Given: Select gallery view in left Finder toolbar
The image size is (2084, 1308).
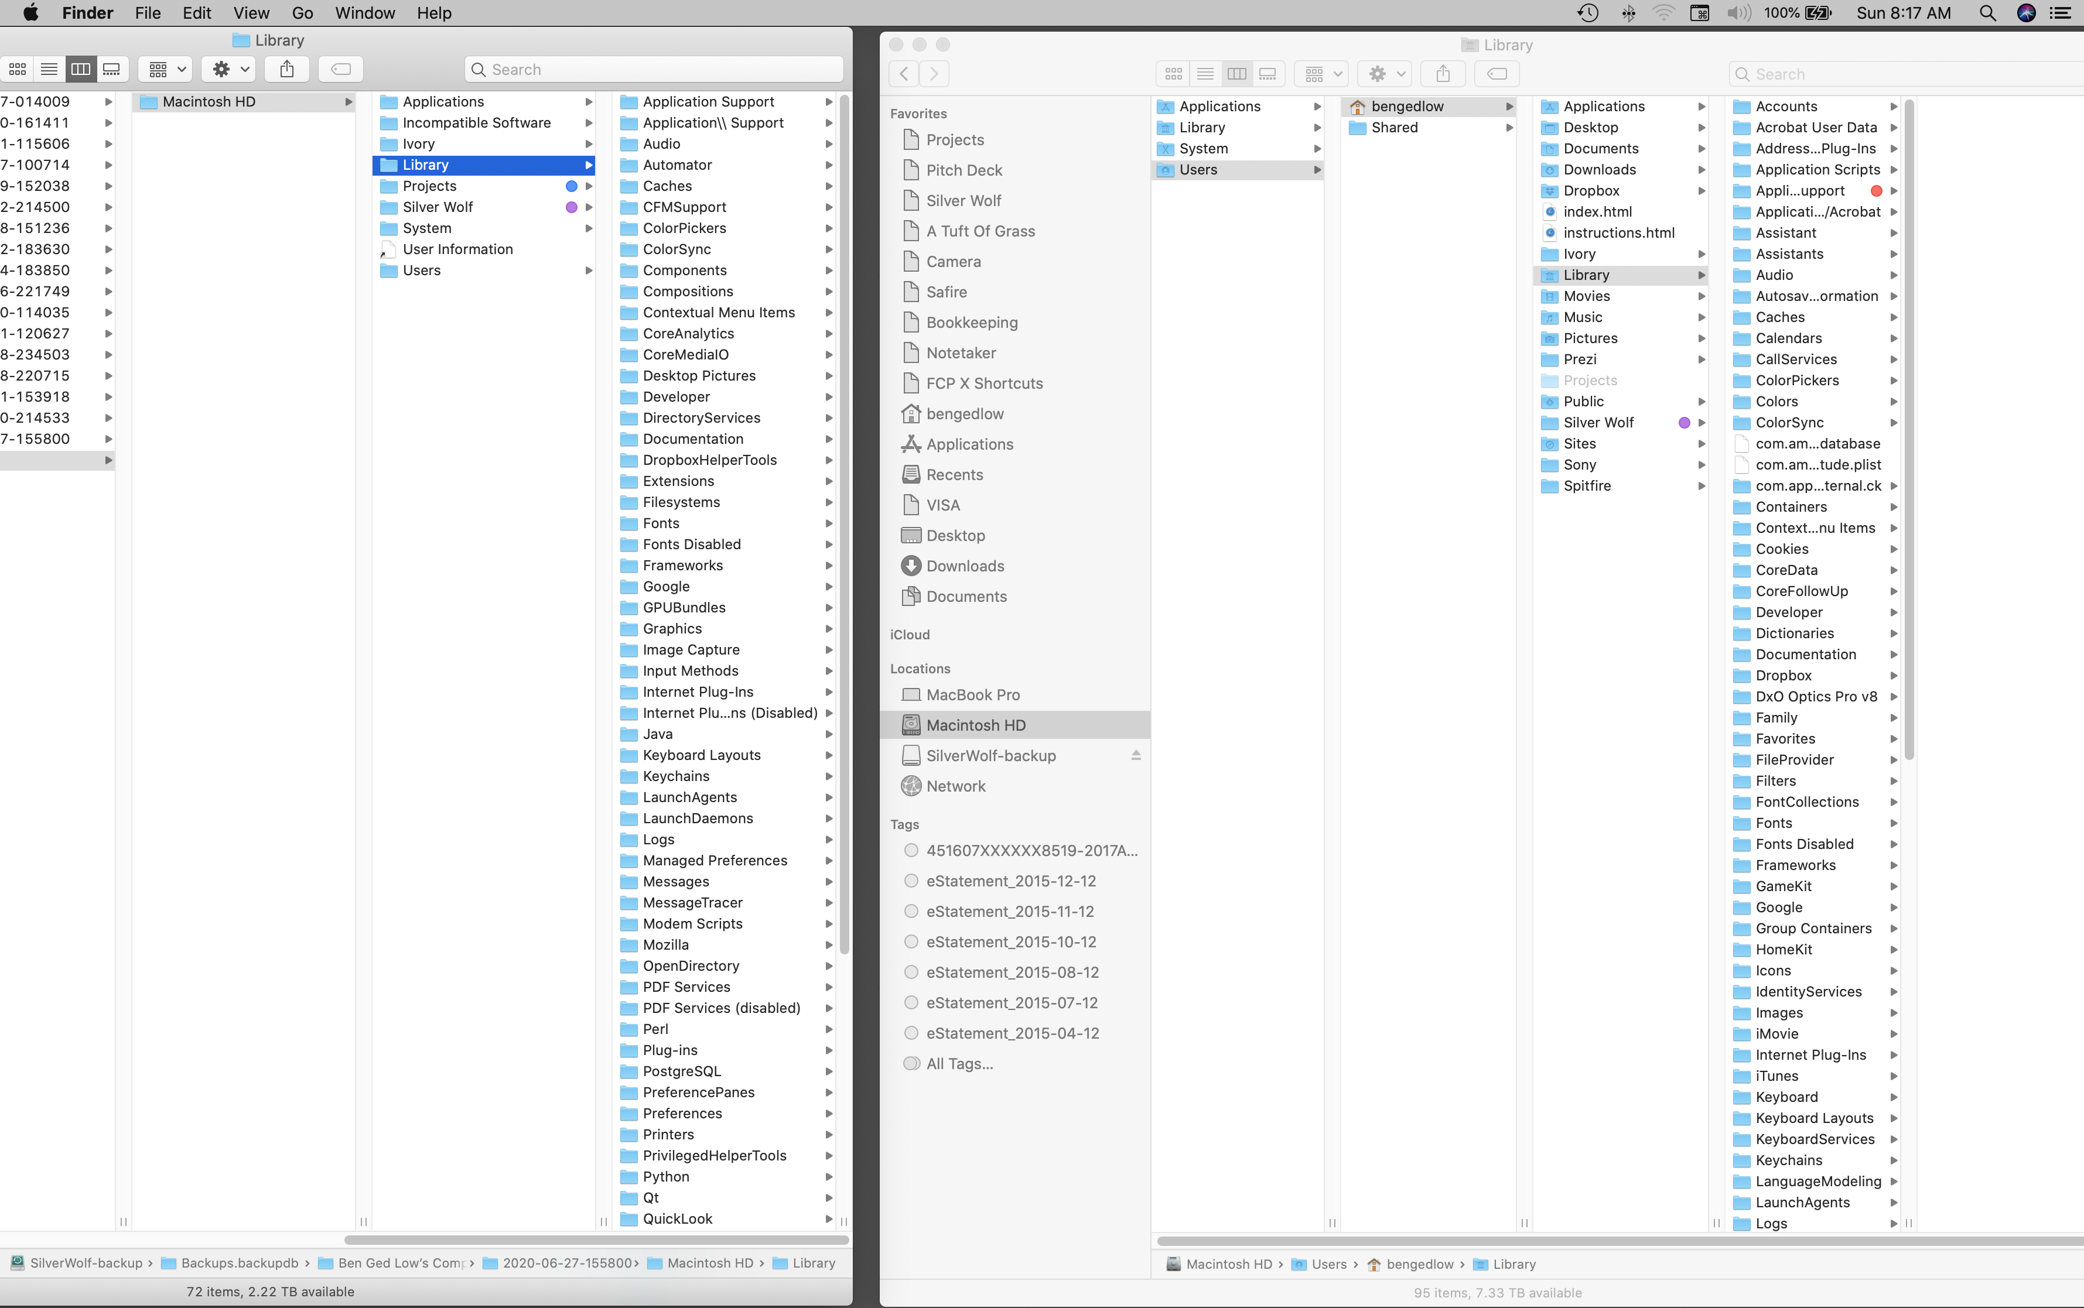Looking at the screenshot, I should 112,69.
